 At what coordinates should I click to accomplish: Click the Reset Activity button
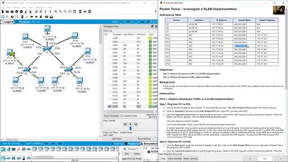190,158
